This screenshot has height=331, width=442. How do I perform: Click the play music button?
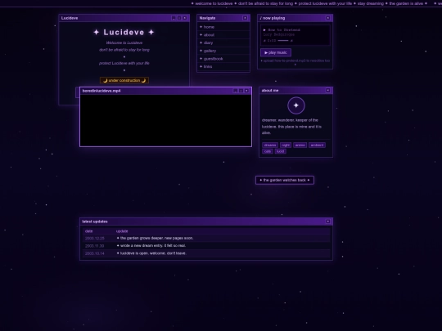[x=276, y=52]
